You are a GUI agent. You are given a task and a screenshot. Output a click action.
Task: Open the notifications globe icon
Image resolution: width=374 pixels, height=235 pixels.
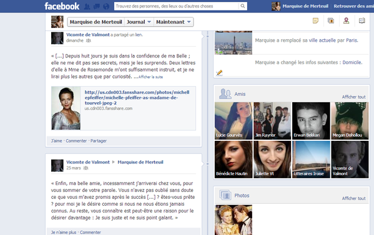(106, 6)
